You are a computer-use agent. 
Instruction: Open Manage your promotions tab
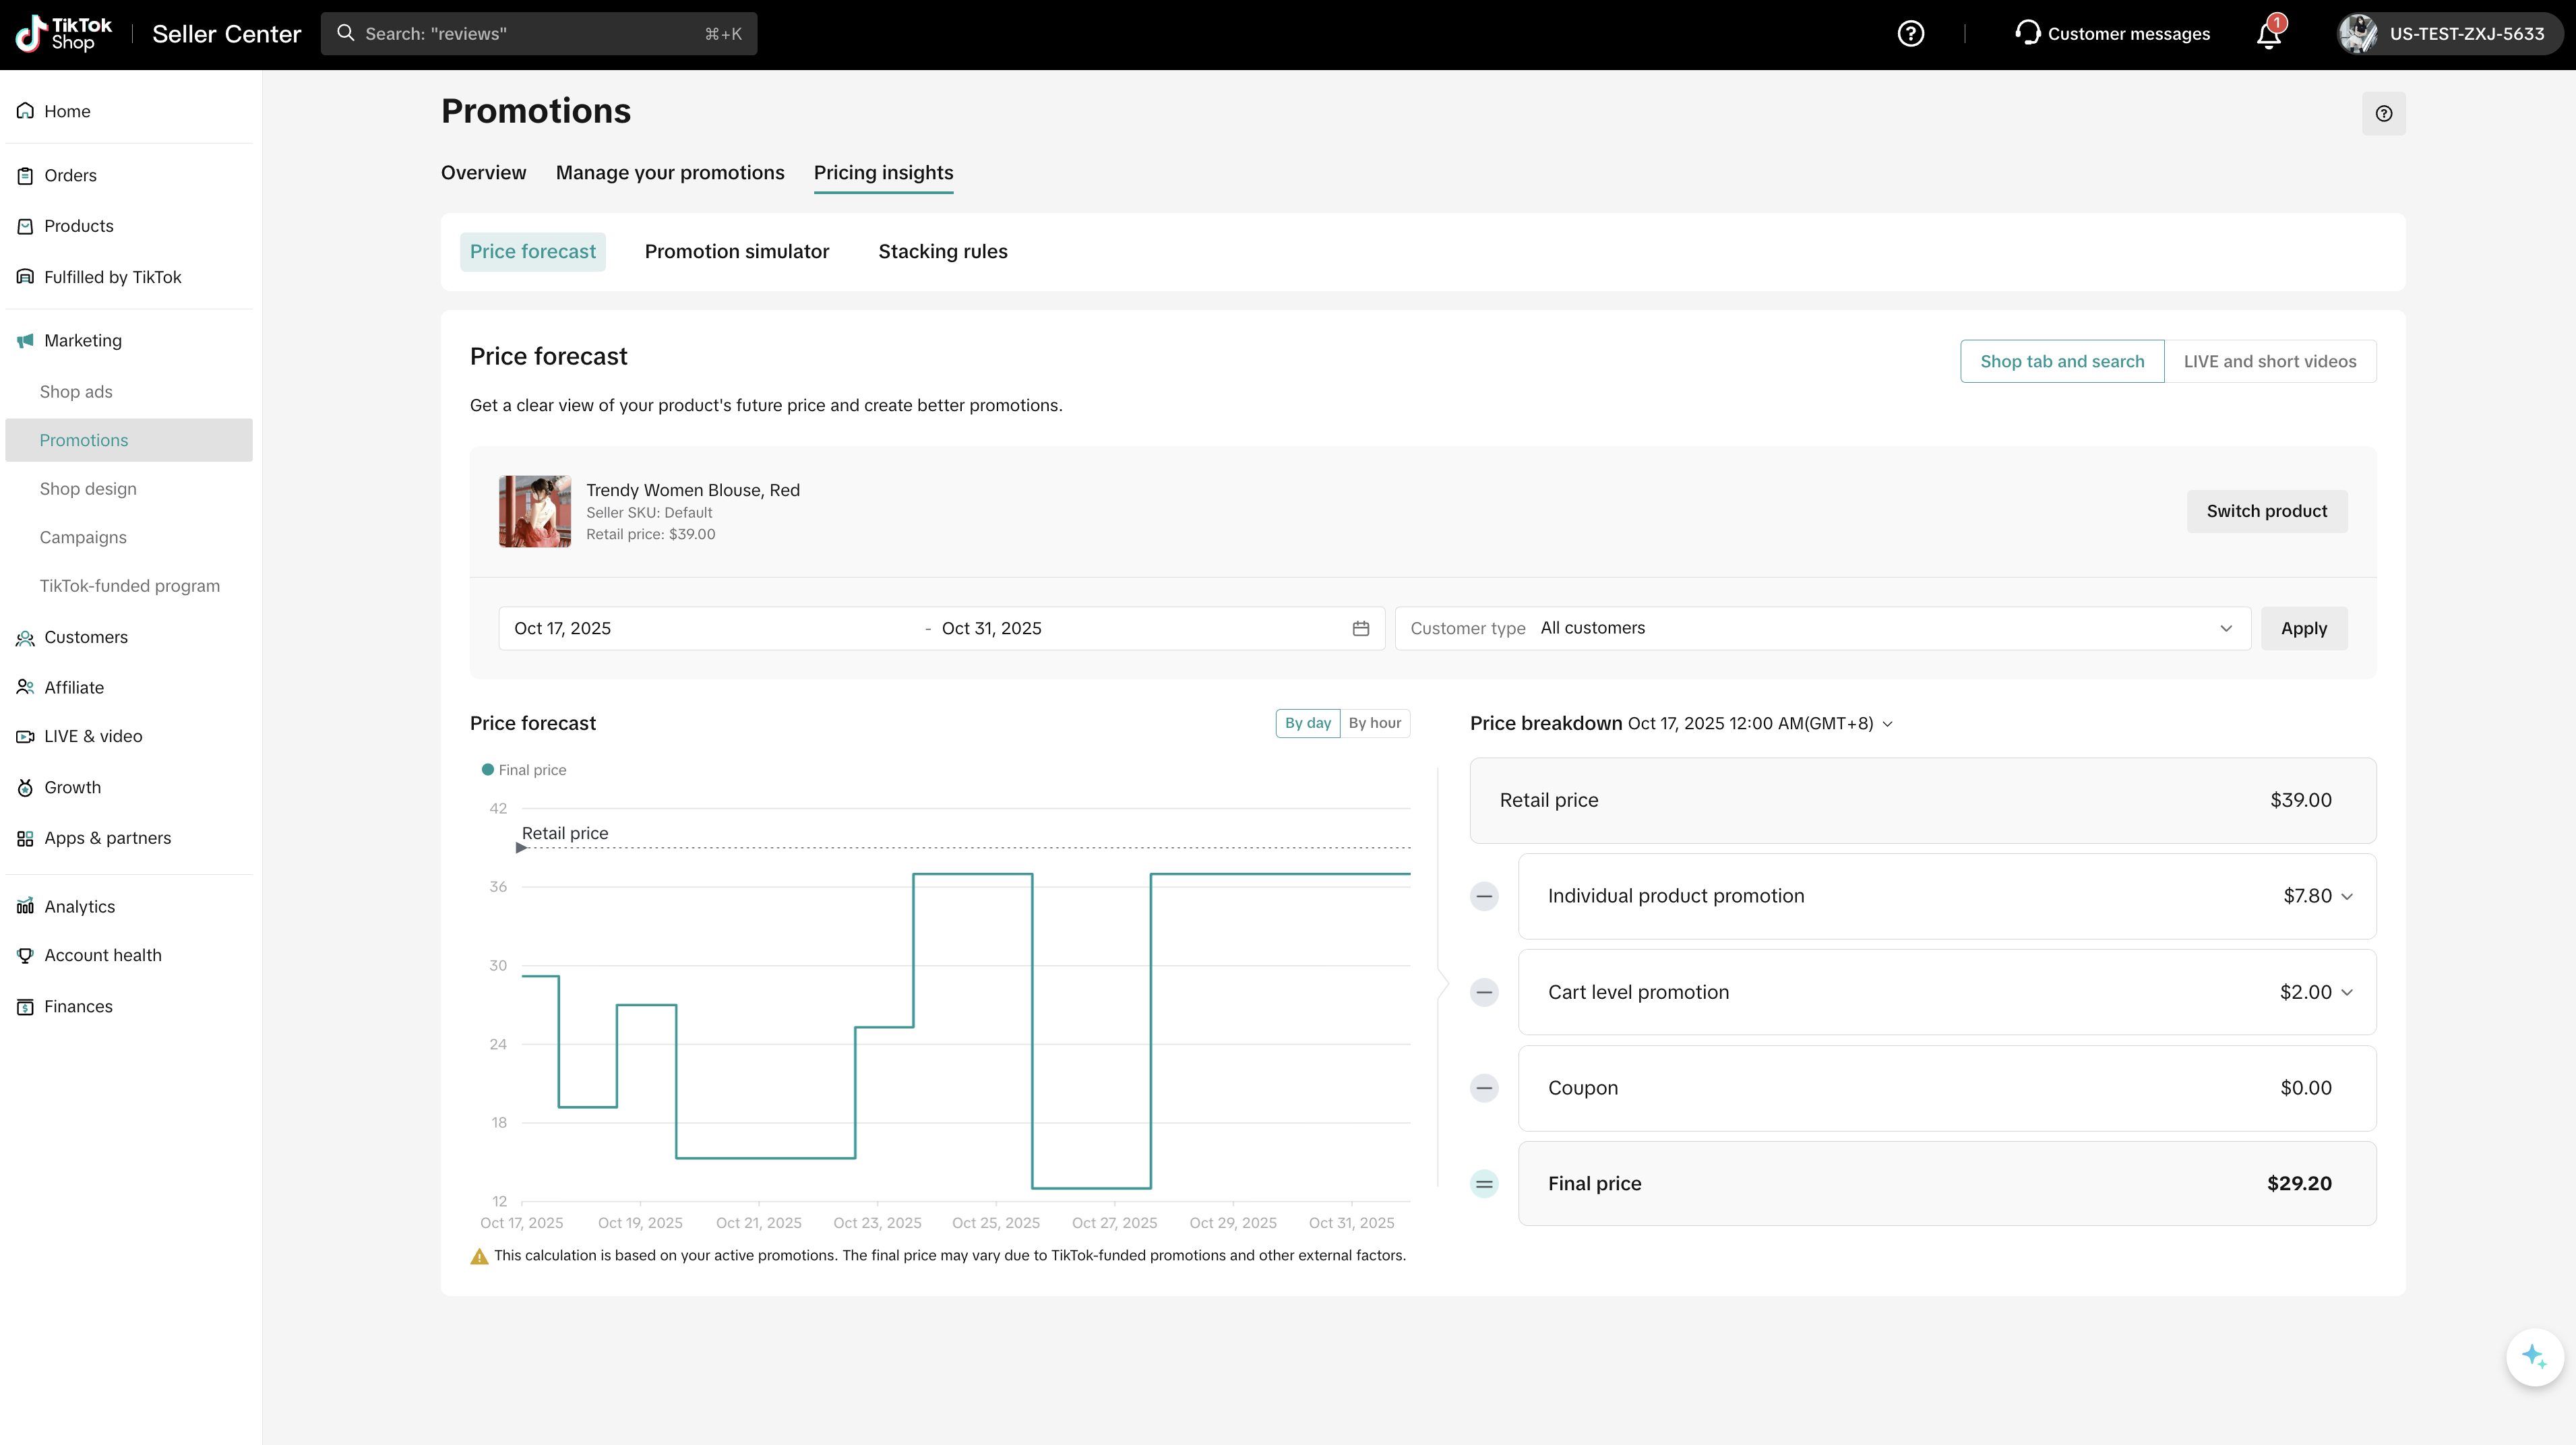pos(669,173)
